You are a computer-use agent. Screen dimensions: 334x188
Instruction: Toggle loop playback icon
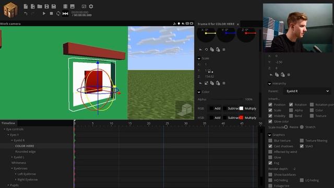58,14
